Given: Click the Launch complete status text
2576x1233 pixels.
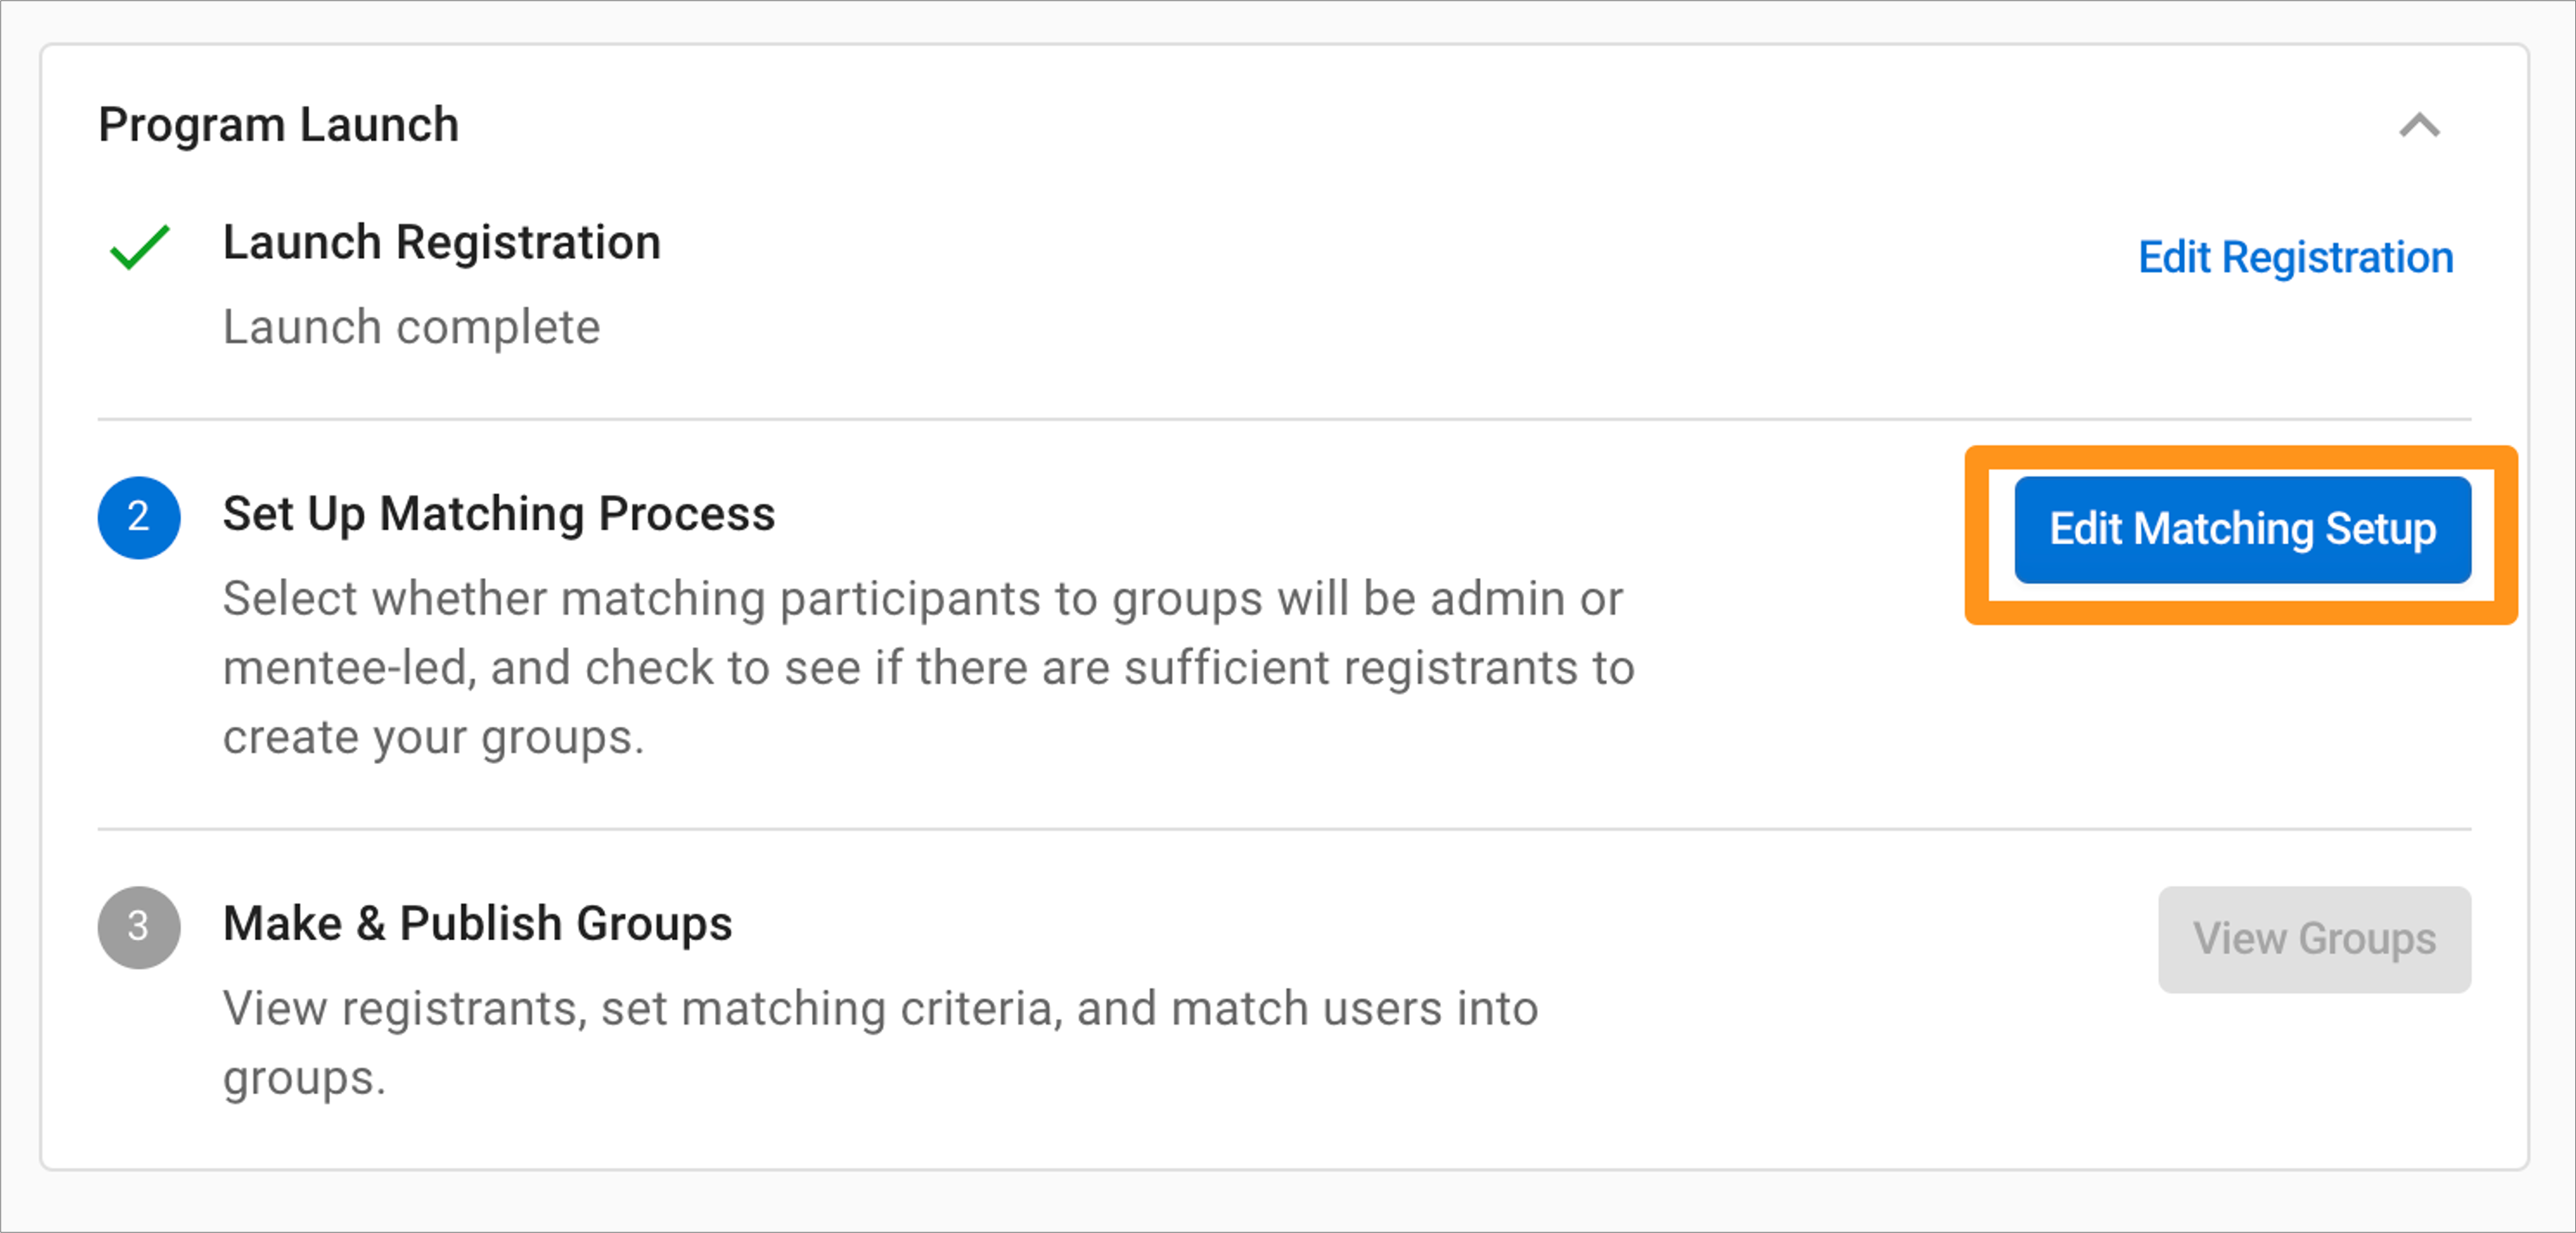Looking at the screenshot, I should pyautogui.click(x=411, y=328).
